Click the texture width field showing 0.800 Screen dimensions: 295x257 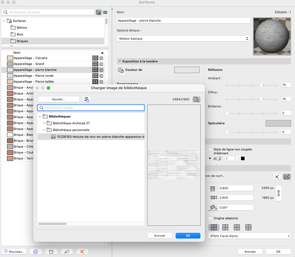click(x=236, y=188)
